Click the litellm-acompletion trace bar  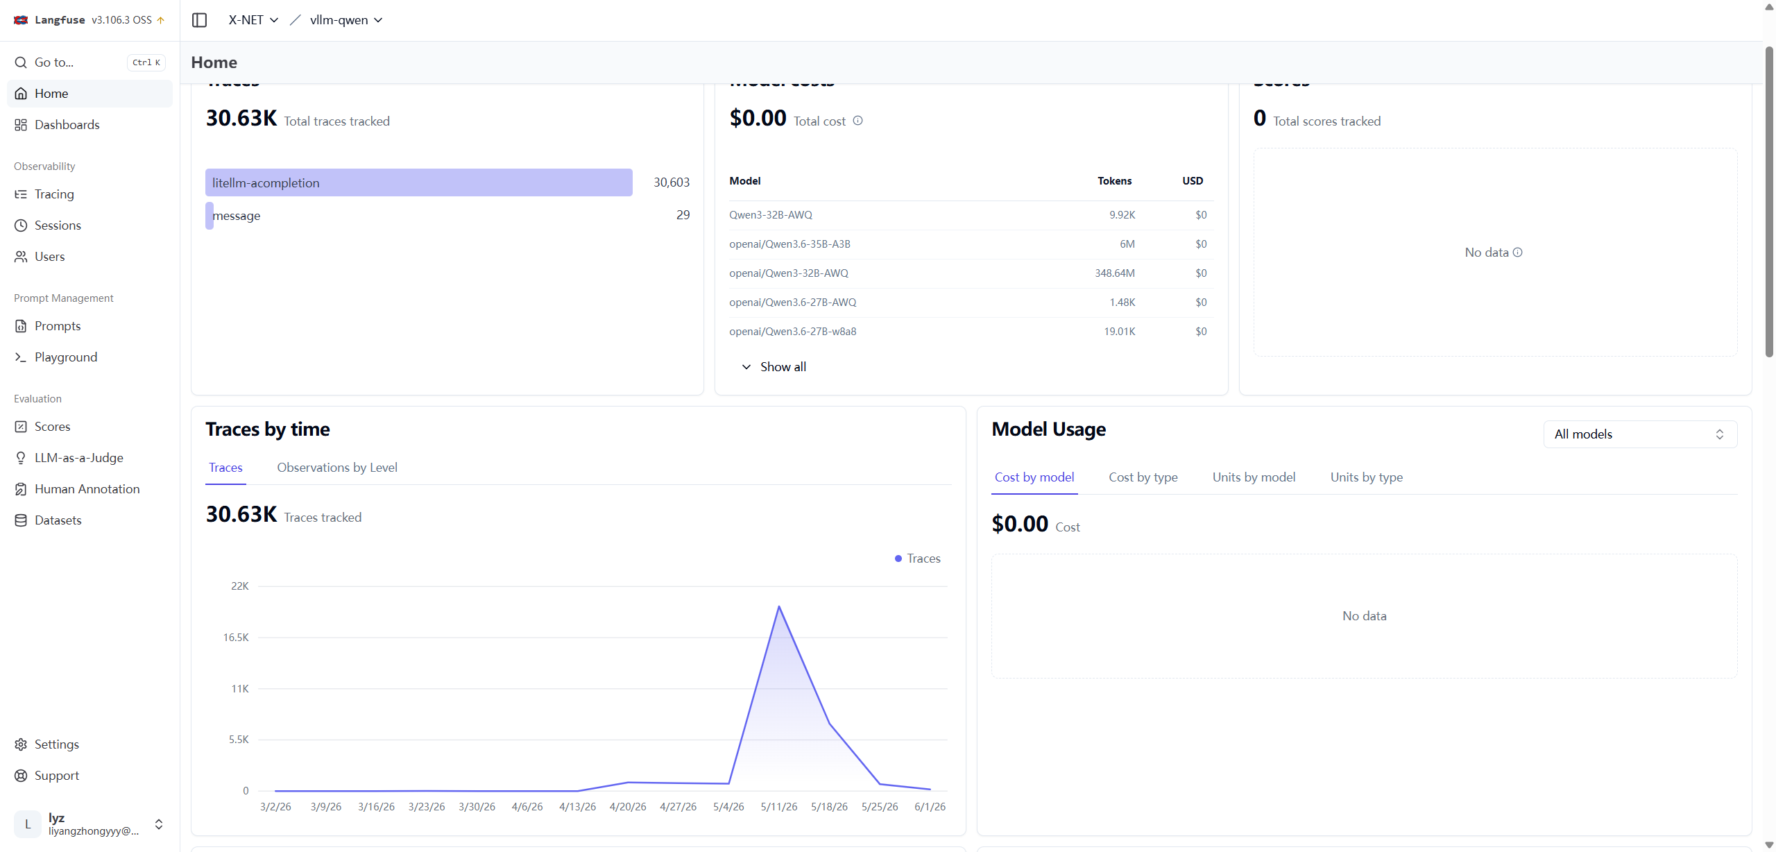point(418,182)
